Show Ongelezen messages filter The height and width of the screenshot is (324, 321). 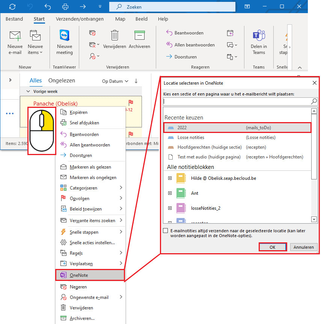[62, 81]
